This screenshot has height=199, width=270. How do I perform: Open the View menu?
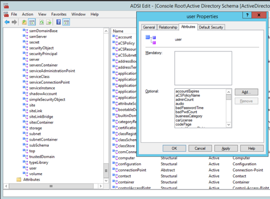click(x=42, y=14)
